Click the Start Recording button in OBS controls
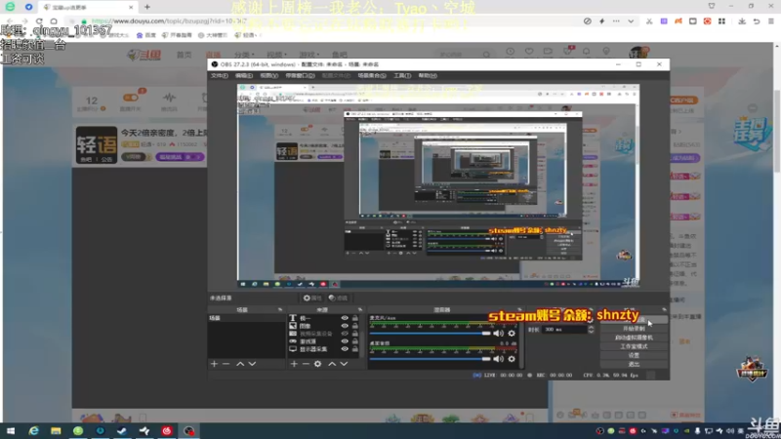The image size is (781, 439). pyautogui.click(x=634, y=329)
